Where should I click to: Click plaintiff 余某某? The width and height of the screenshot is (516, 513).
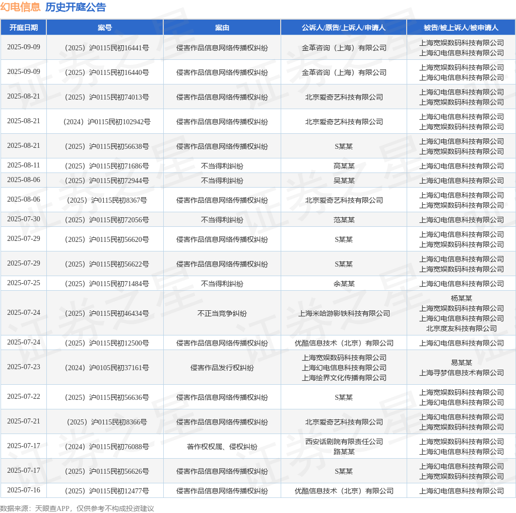344,284
